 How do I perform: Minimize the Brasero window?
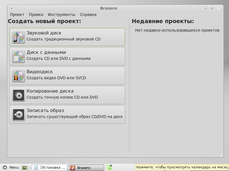click(206, 9)
